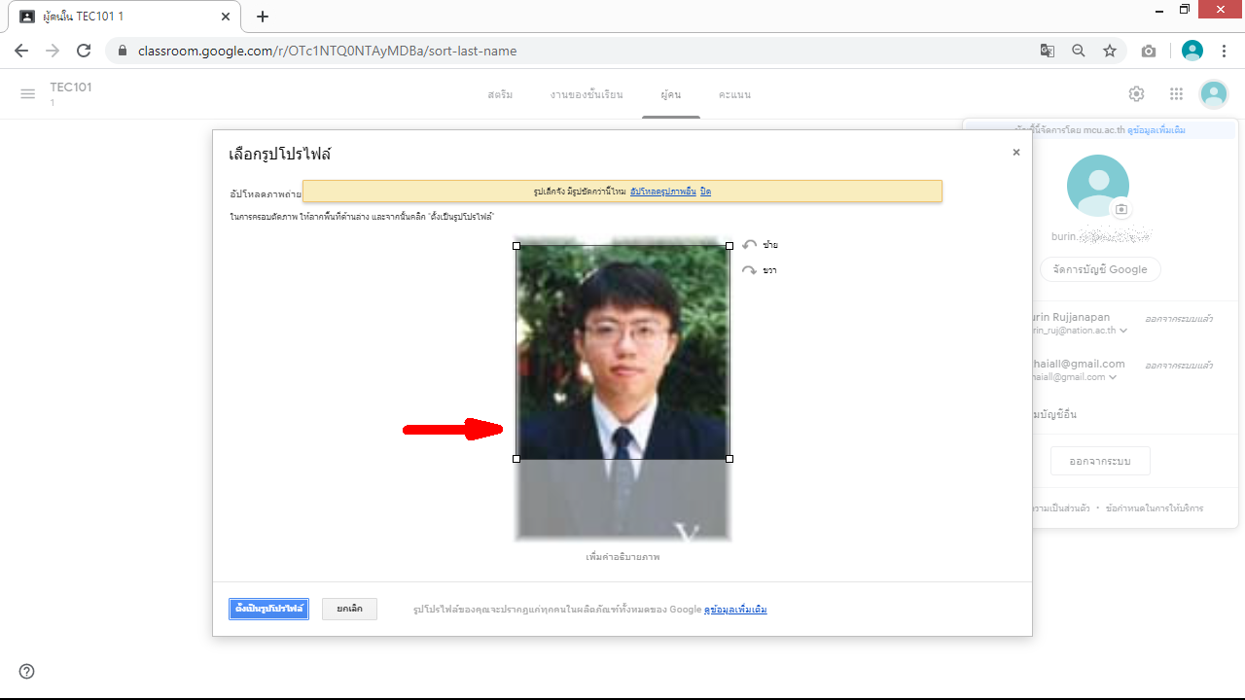Open the class settings gear
Image resolution: width=1245 pixels, height=700 pixels.
point(1136,94)
